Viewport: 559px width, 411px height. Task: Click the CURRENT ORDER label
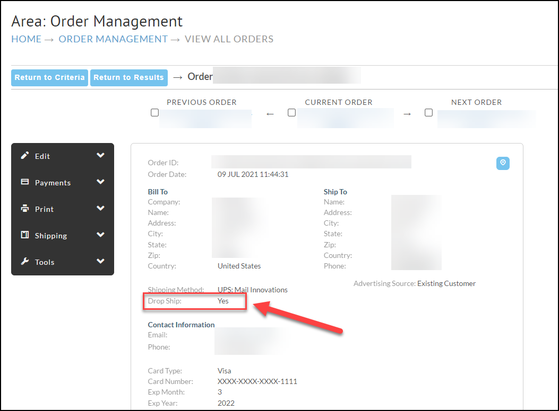click(339, 102)
